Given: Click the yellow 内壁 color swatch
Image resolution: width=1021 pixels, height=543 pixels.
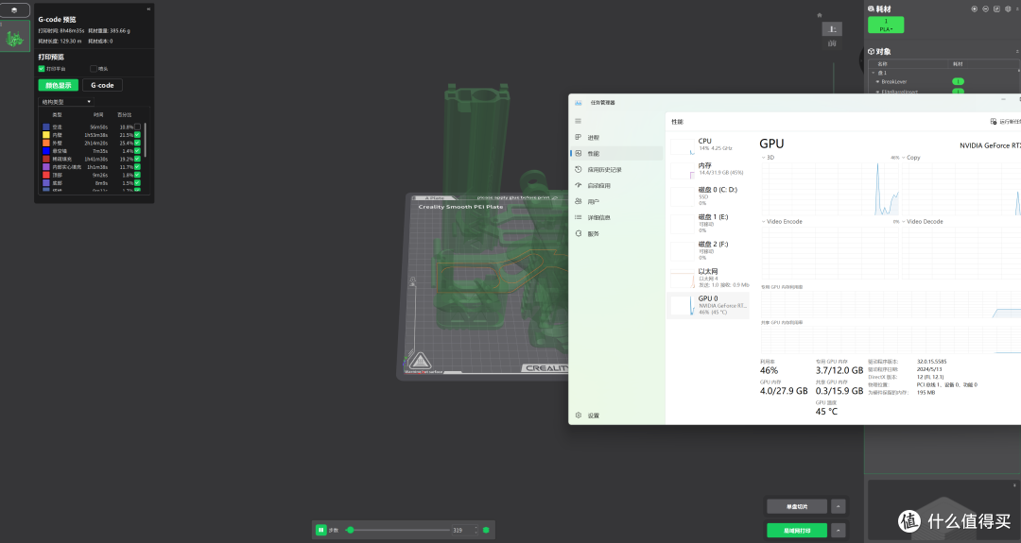Looking at the screenshot, I should (46, 135).
